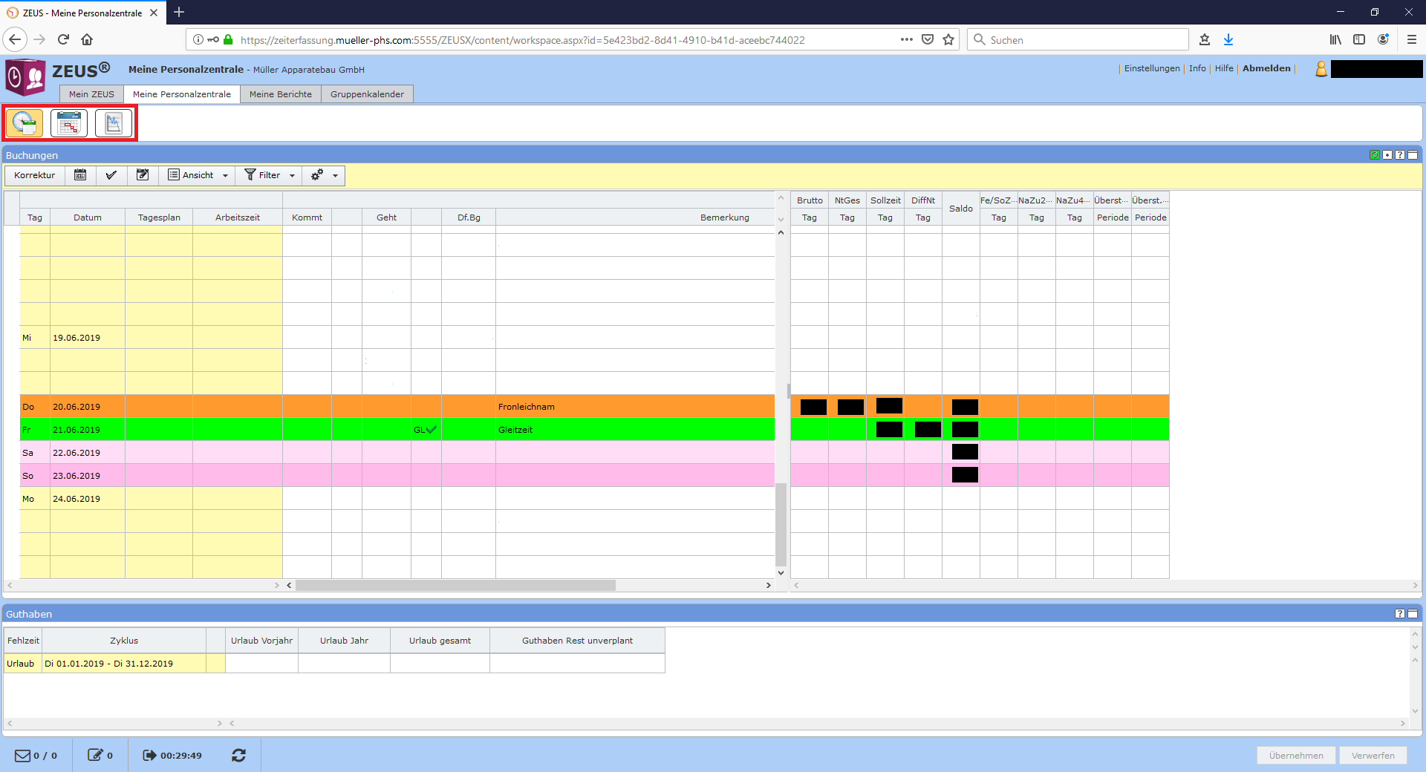Open the Filter dropdown menu
Image resolution: width=1426 pixels, height=772 pixels.
pyautogui.click(x=270, y=175)
